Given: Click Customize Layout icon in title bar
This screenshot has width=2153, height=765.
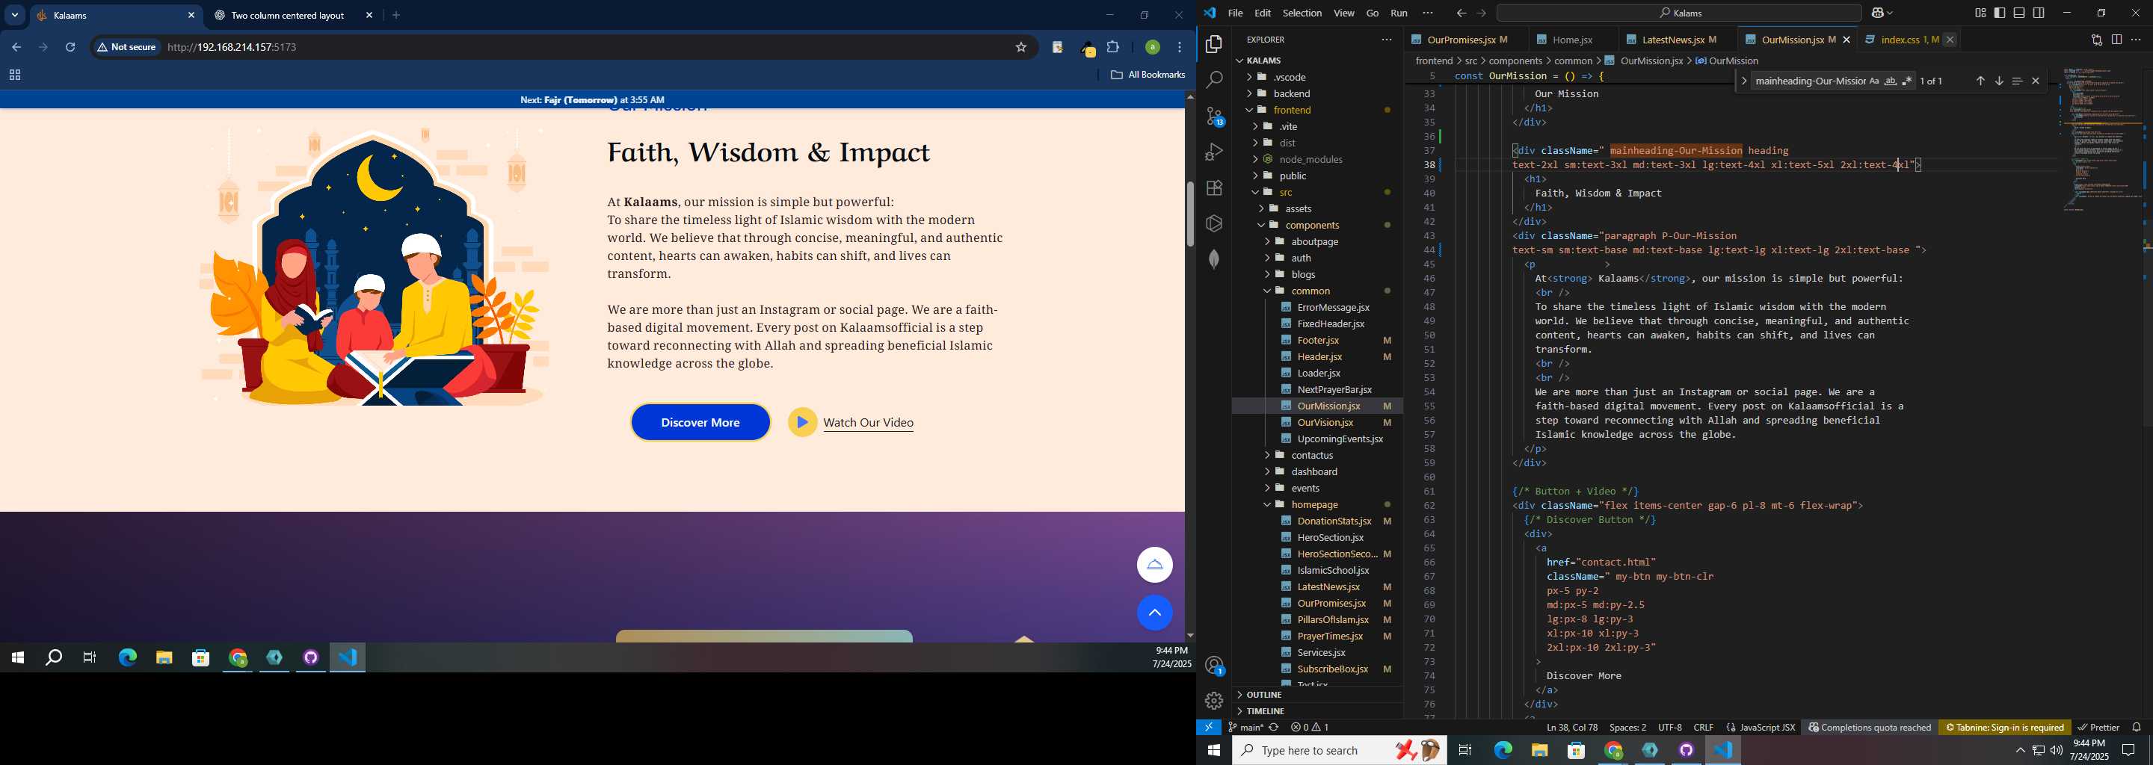Looking at the screenshot, I should click(x=1980, y=13).
